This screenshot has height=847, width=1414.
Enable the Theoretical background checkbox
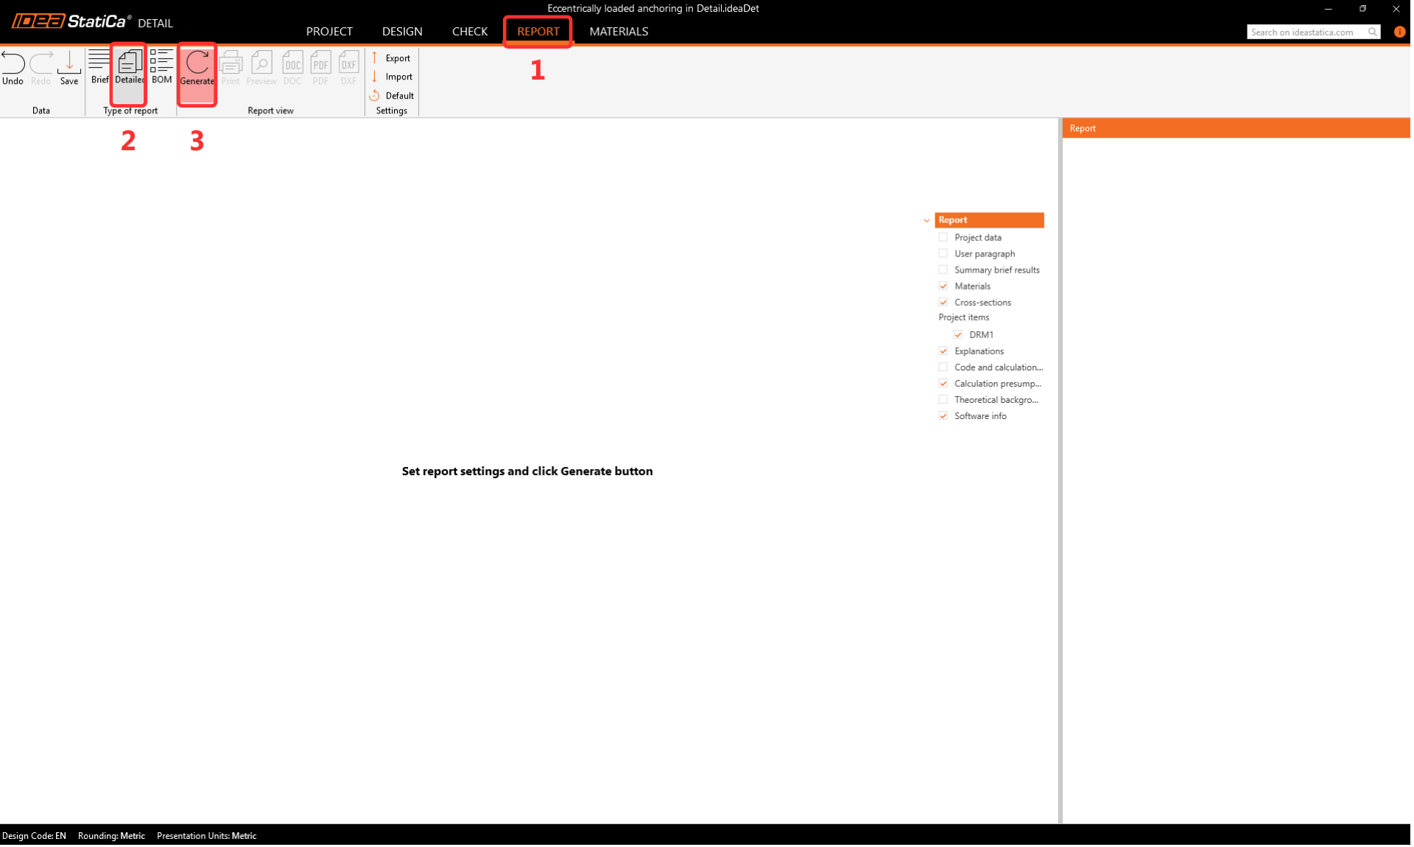click(943, 400)
